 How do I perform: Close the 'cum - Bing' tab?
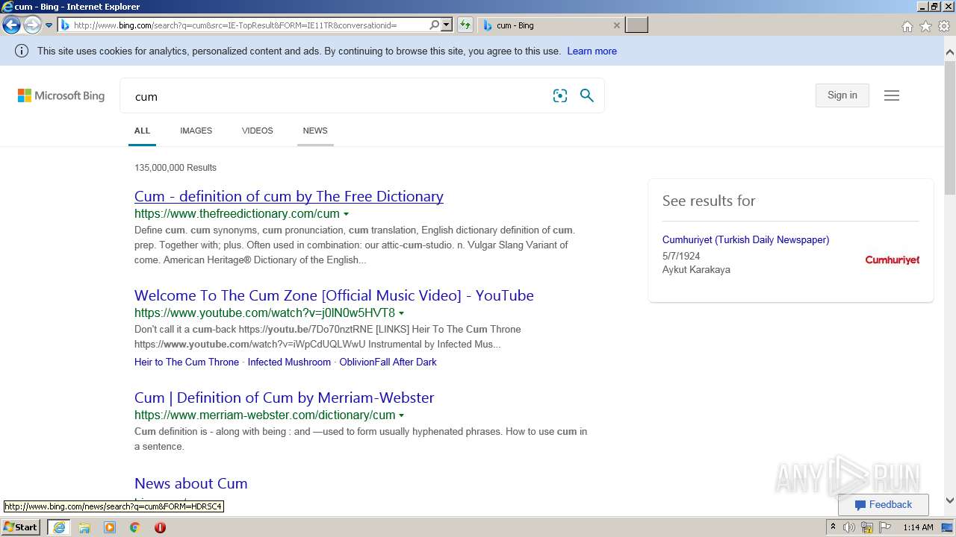tap(616, 25)
